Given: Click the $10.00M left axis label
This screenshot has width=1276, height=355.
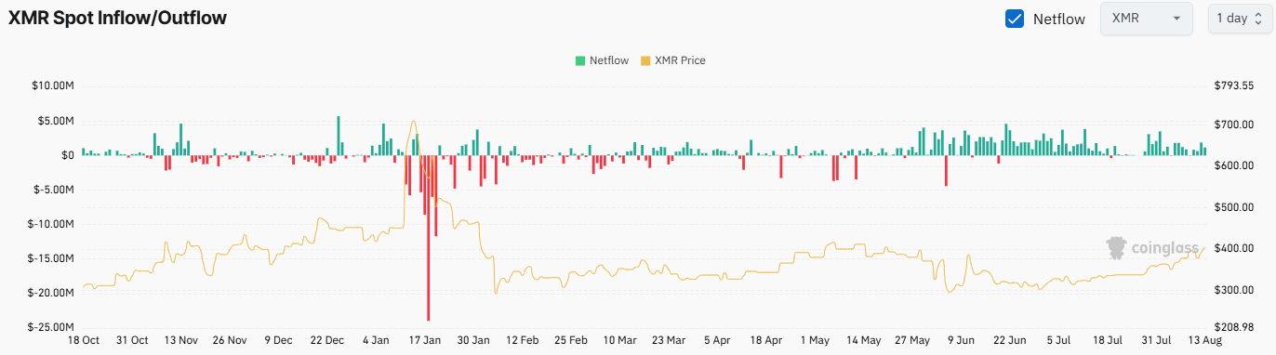Looking at the screenshot, I should pyautogui.click(x=54, y=86).
